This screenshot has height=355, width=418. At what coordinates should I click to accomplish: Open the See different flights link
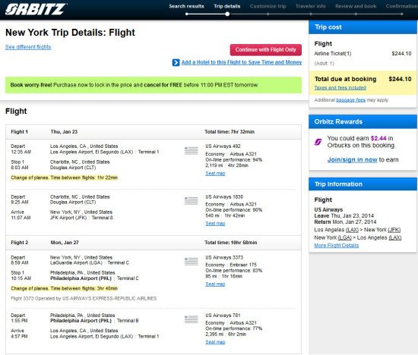tap(28, 47)
